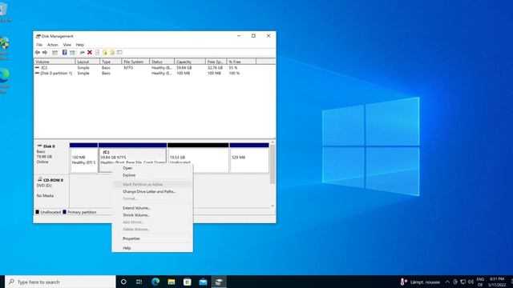The width and height of the screenshot is (513, 288).
Task: Sort by the % Free column header
Action: (x=241, y=62)
